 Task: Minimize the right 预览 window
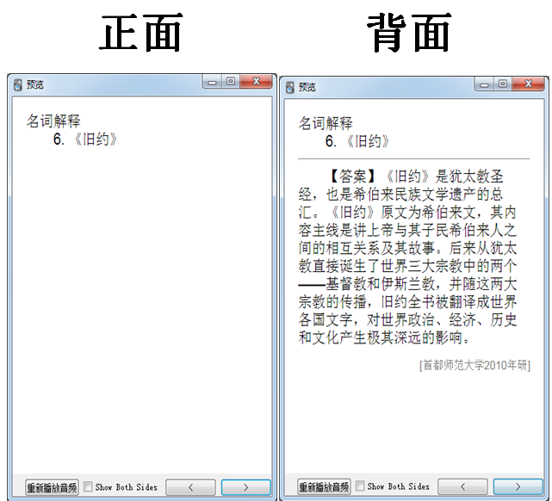[x=485, y=84]
